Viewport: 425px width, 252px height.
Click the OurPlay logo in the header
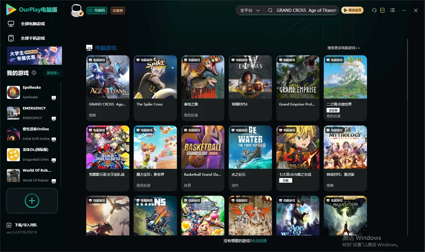click(x=32, y=9)
